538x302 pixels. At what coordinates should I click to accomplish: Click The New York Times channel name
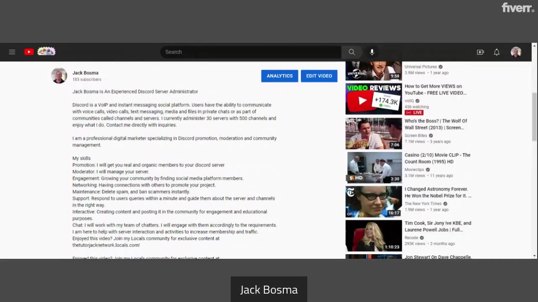point(423,203)
